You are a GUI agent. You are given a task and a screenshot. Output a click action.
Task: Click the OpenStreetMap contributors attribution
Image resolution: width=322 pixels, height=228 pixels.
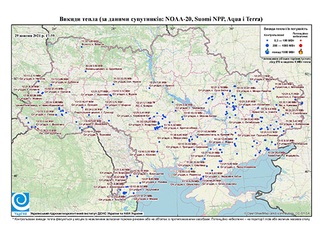(277, 213)
